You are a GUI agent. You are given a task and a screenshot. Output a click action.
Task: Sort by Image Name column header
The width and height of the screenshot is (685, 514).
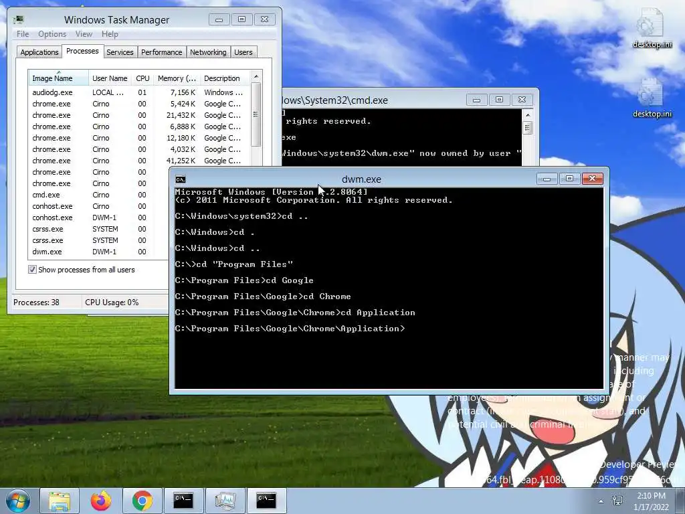pyautogui.click(x=59, y=78)
